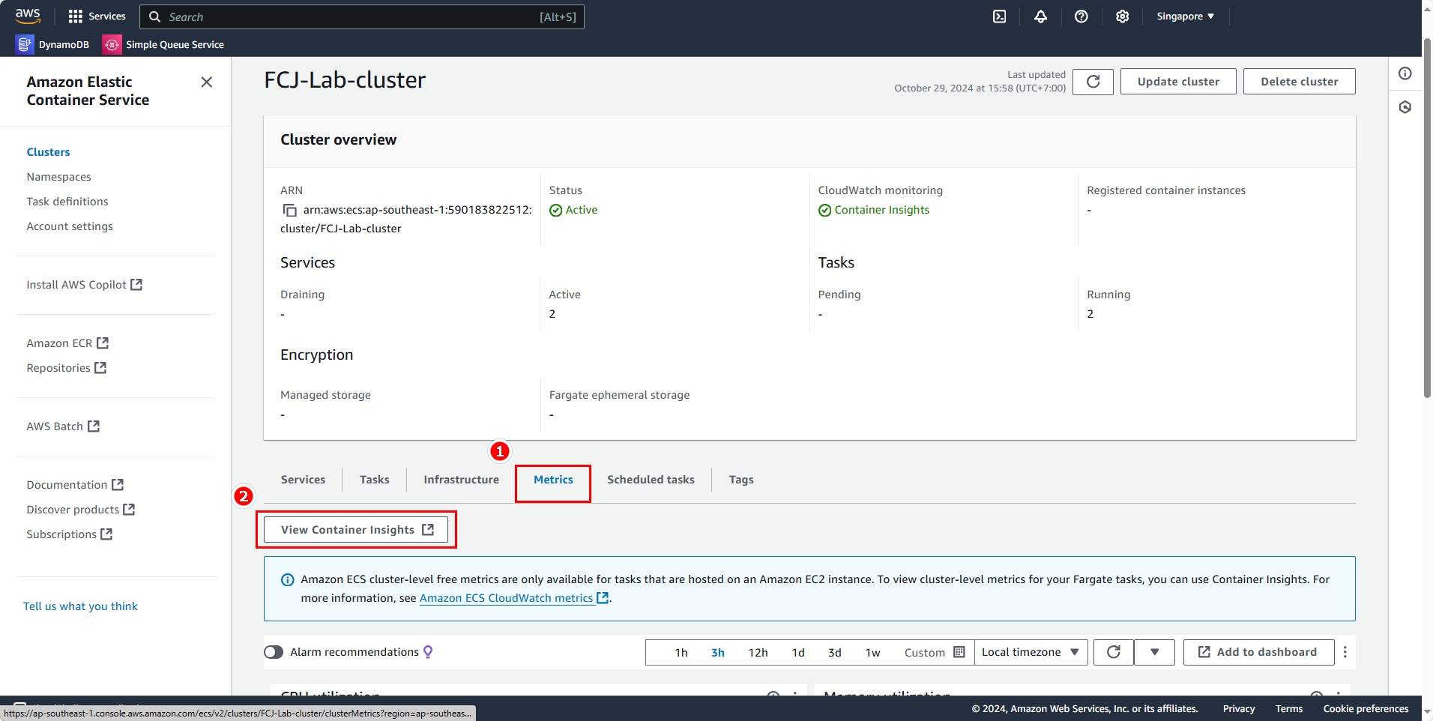Toggle Alarm recommendations switch
The image size is (1433, 721).
pyautogui.click(x=274, y=652)
